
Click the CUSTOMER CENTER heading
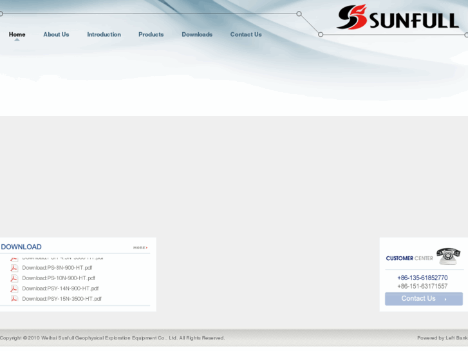pyautogui.click(x=409, y=258)
